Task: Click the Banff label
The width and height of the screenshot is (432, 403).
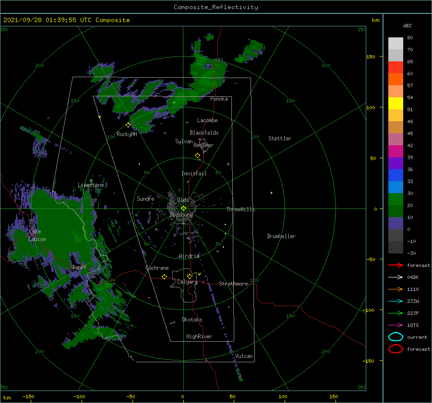Action: 79,267
